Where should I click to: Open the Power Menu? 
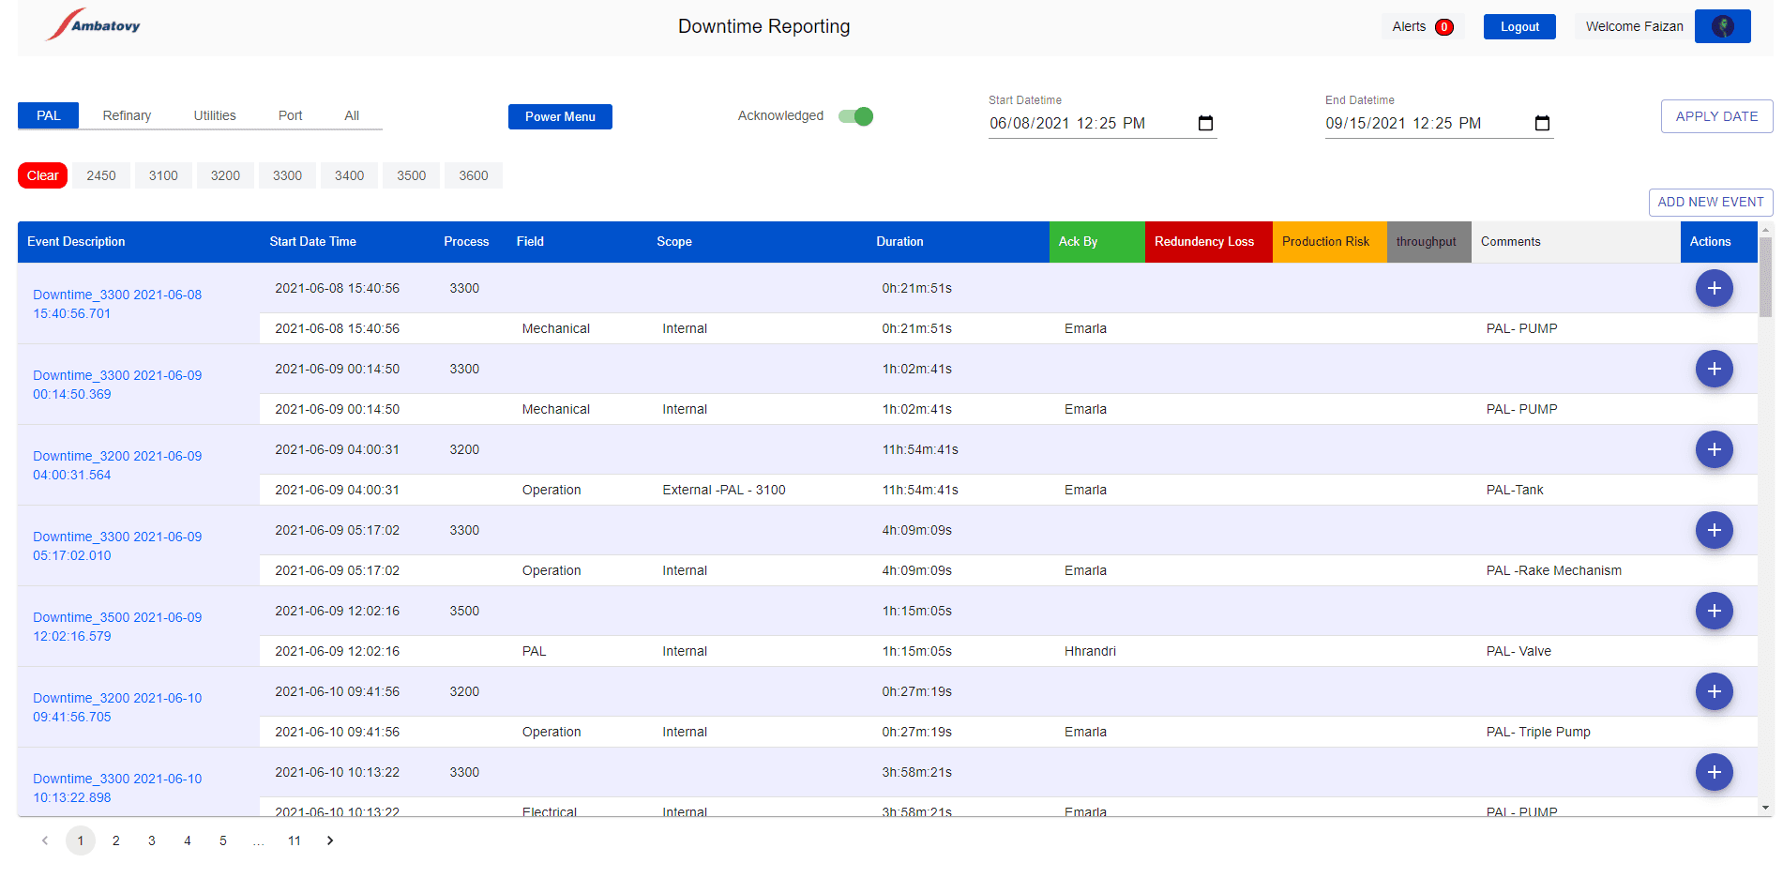click(x=560, y=116)
